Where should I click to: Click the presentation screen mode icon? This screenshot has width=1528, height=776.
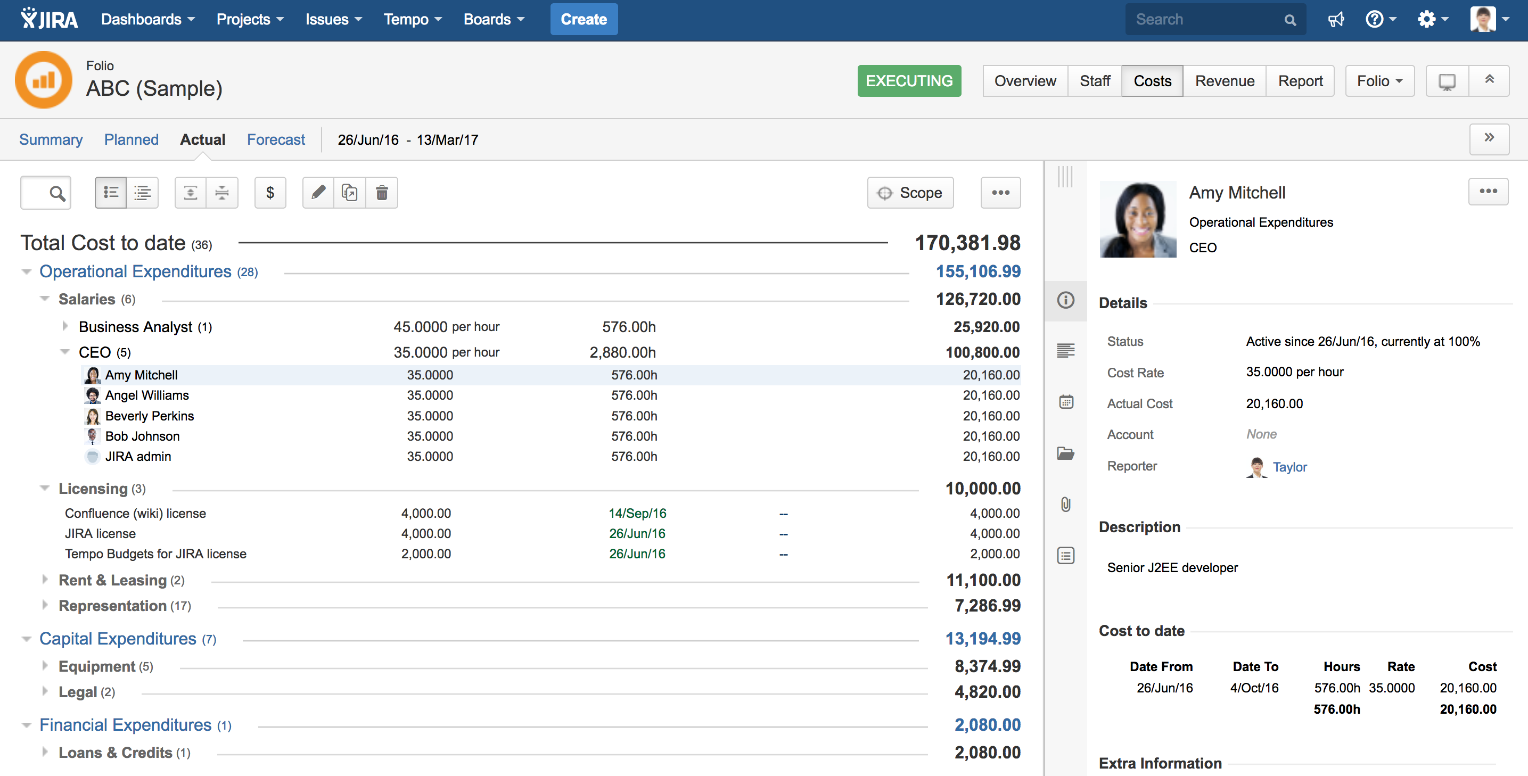[x=1447, y=81]
